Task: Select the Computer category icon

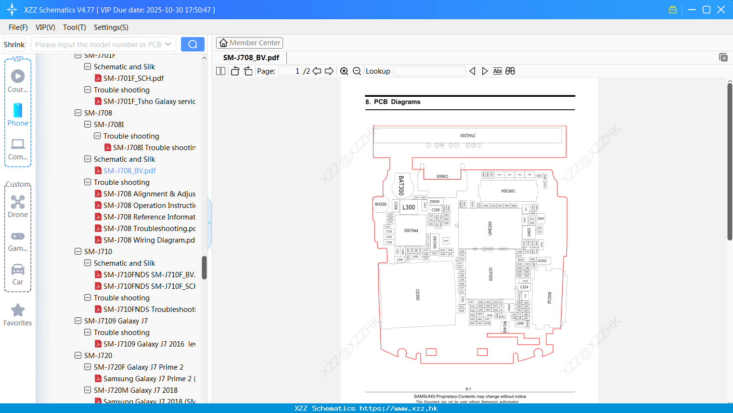Action: coord(18,149)
